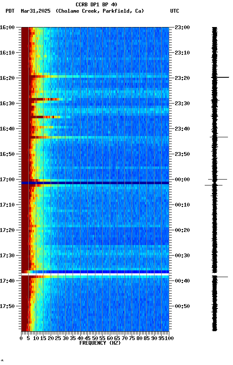Click the broadband event streak near 16:20
Image resolution: width=233 pixels, height=365 pixels.
(95, 76)
